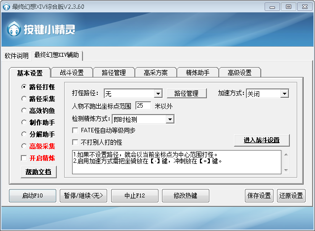
Task: Expand the 打怪路径 dropdown
Action: (158, 94)
